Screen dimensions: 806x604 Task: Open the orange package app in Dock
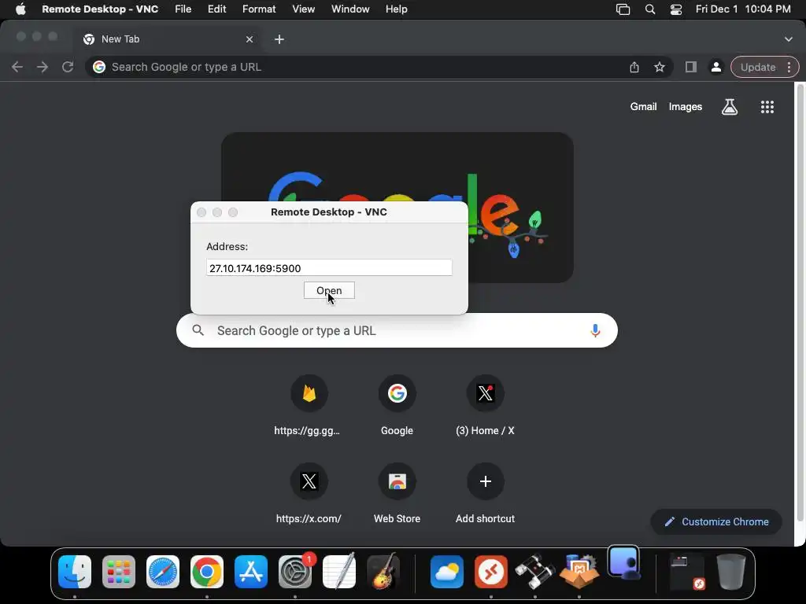pos(579,572)
